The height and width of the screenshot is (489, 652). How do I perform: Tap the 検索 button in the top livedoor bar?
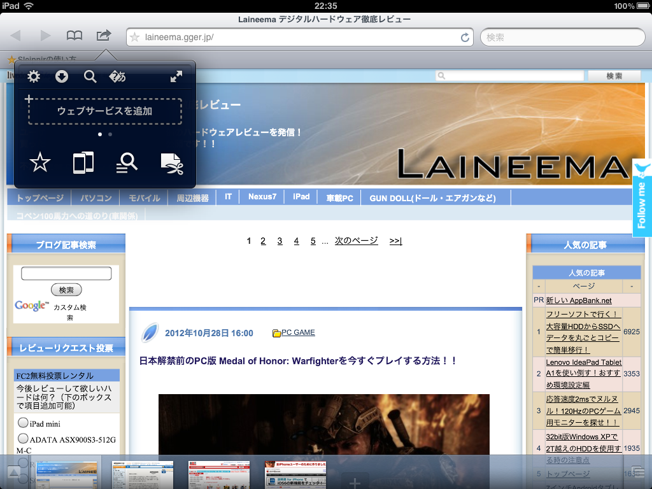click(614, 76)
